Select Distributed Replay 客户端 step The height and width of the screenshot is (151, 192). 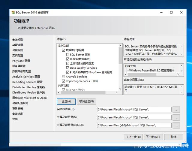click(28, 92)
